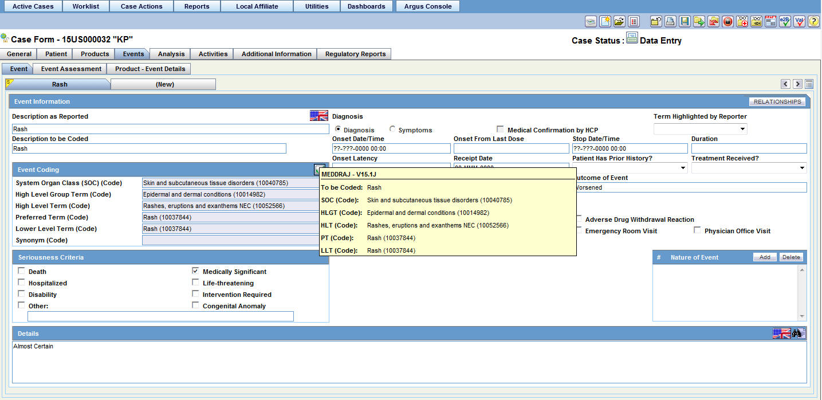Switch to the Patient tab
822x400 pixels.
[56, 54]
